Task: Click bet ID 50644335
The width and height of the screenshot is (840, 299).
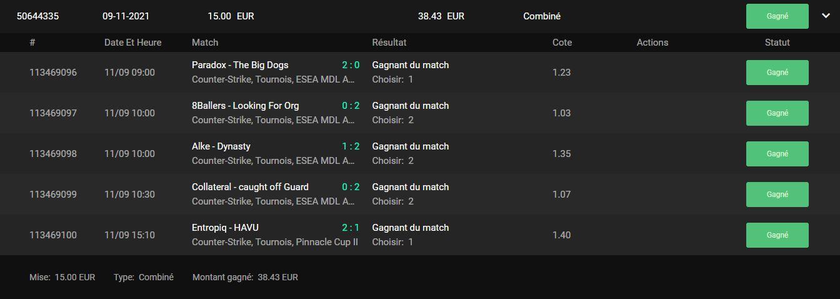Action: pyautogui.click(x=37, y=16)
